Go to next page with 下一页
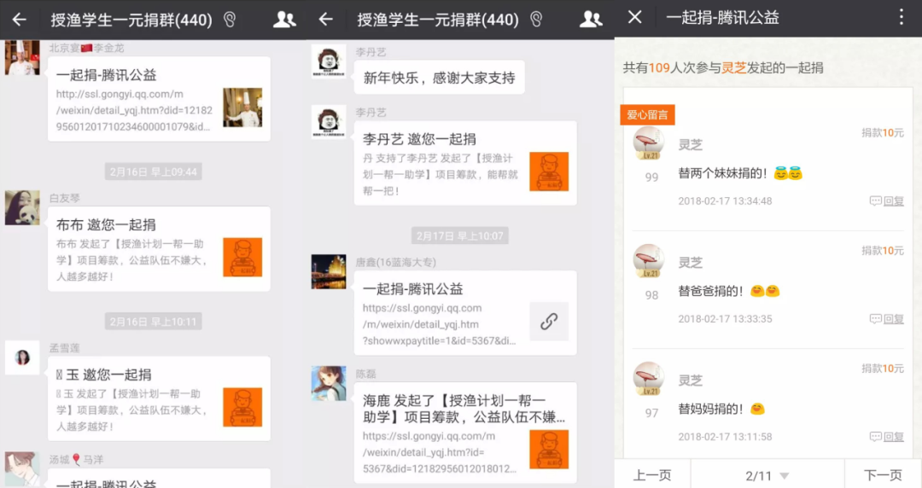Viewport: 922px width, 488px height. [883, 475]
